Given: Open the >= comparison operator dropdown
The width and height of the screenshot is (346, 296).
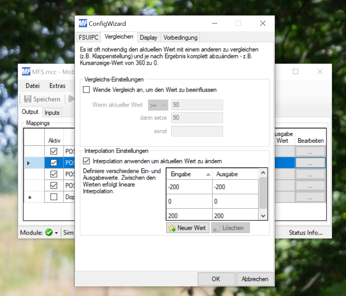Looking at the screenshot, I should coord(158,105).
